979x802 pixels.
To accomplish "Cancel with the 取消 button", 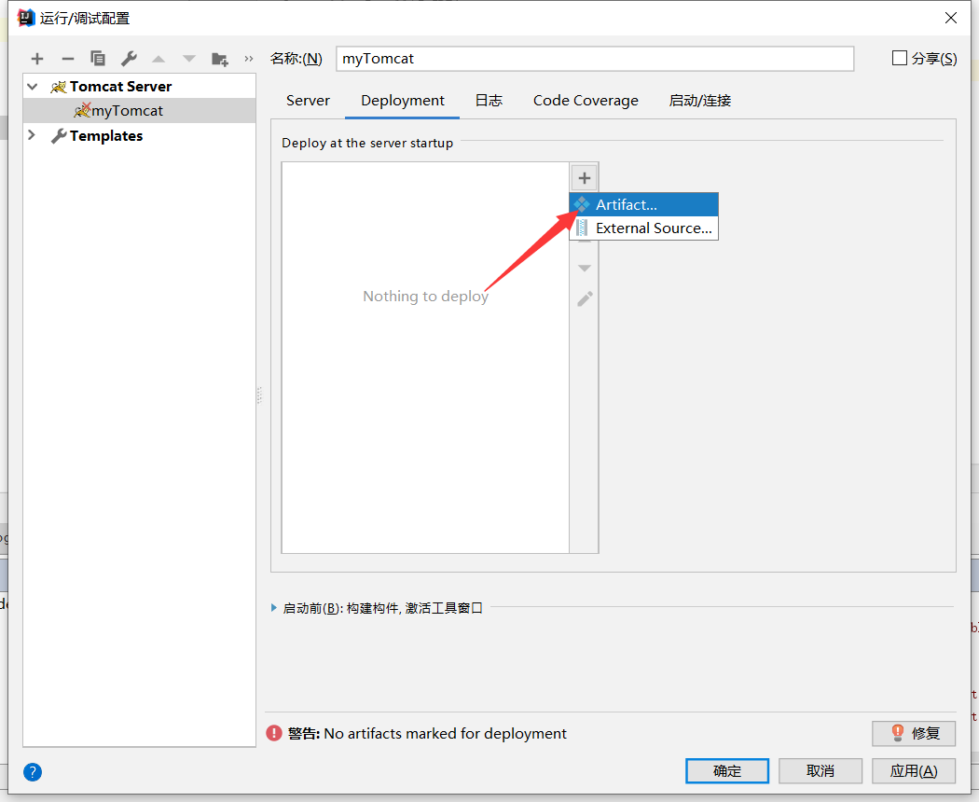I will [820, 771].
